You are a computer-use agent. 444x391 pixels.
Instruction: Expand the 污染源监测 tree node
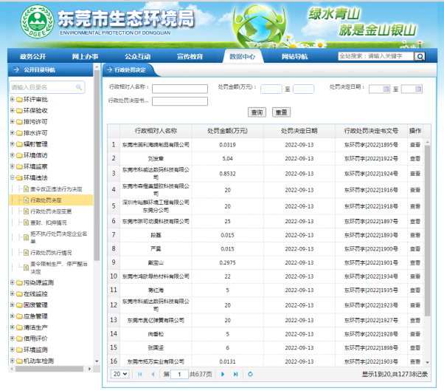tap(13, 282)
